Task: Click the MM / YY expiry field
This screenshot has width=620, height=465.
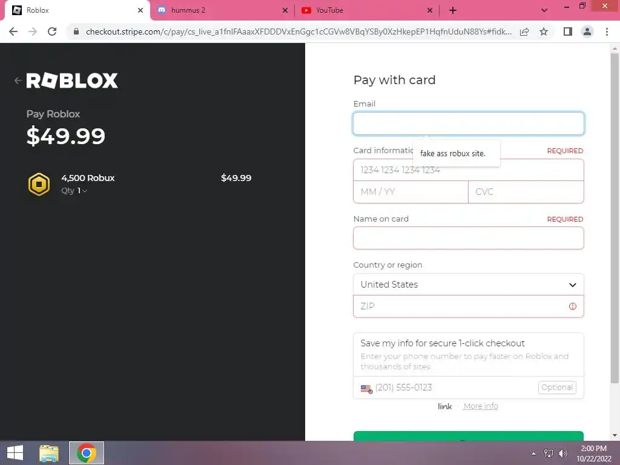Action: coord(411,192)
